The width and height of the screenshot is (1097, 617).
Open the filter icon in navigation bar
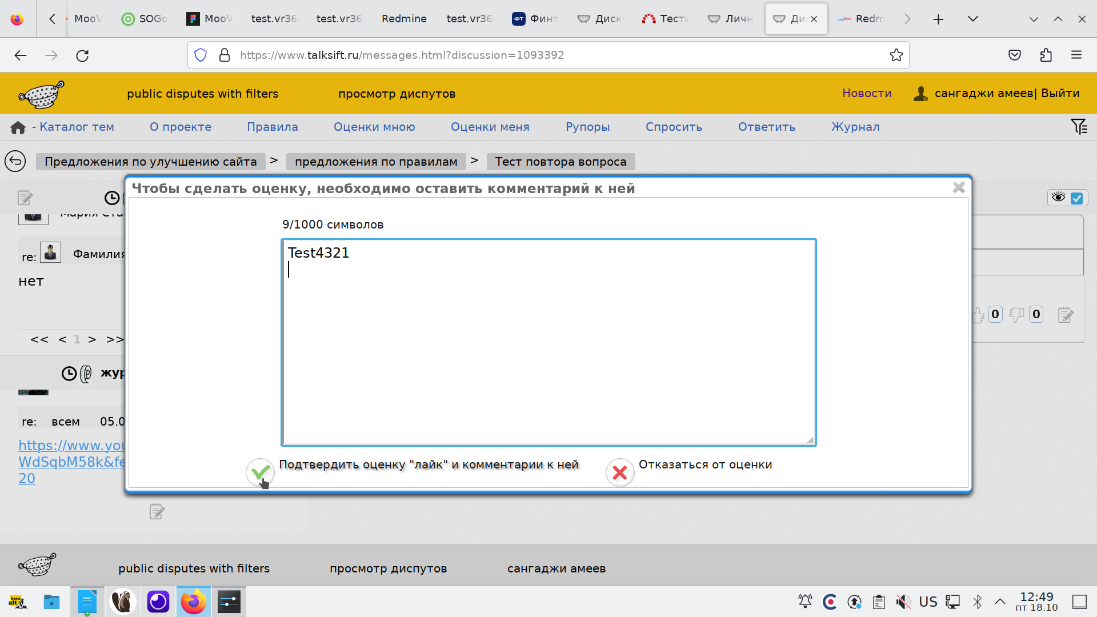coord(1079,126)
